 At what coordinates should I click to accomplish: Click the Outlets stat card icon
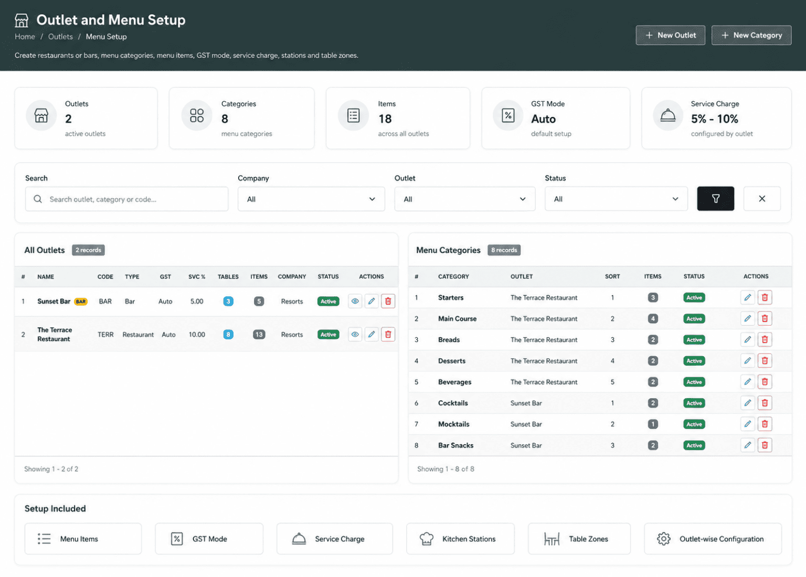[x=41, y=115]
